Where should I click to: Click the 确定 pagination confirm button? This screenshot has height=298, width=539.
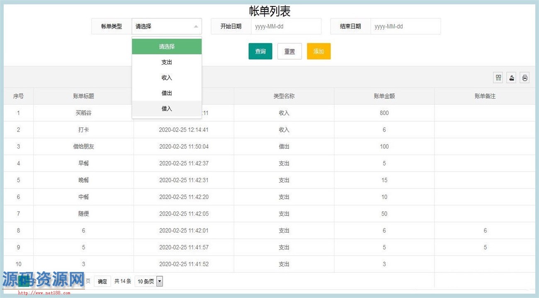point(102,281)
